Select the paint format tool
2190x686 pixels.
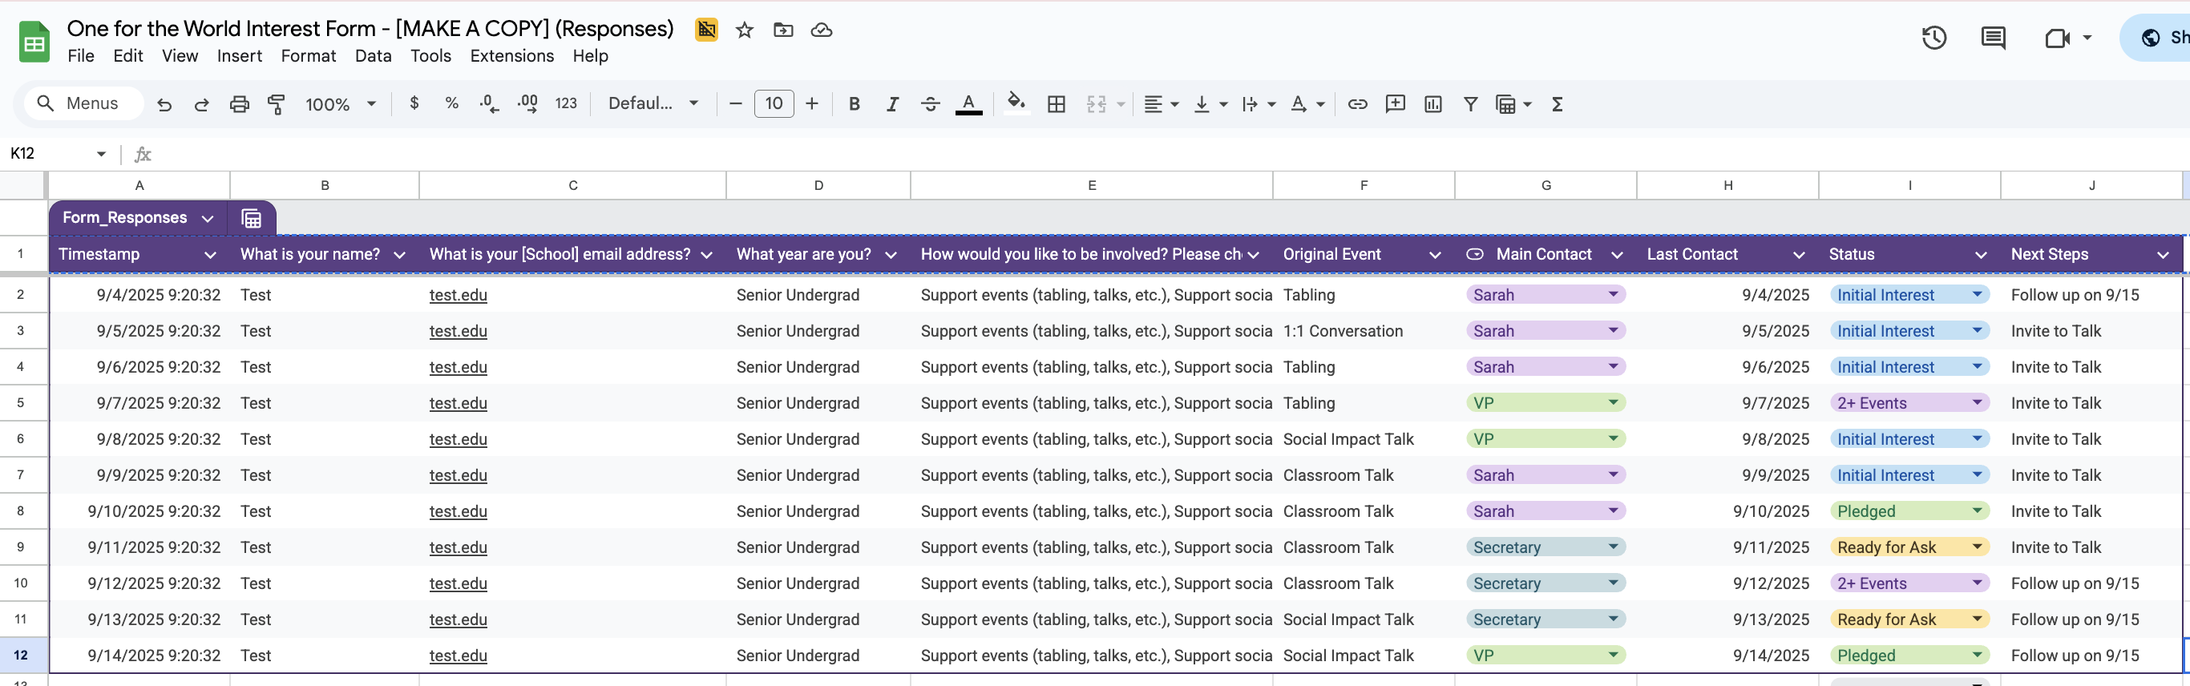(277, 103)
